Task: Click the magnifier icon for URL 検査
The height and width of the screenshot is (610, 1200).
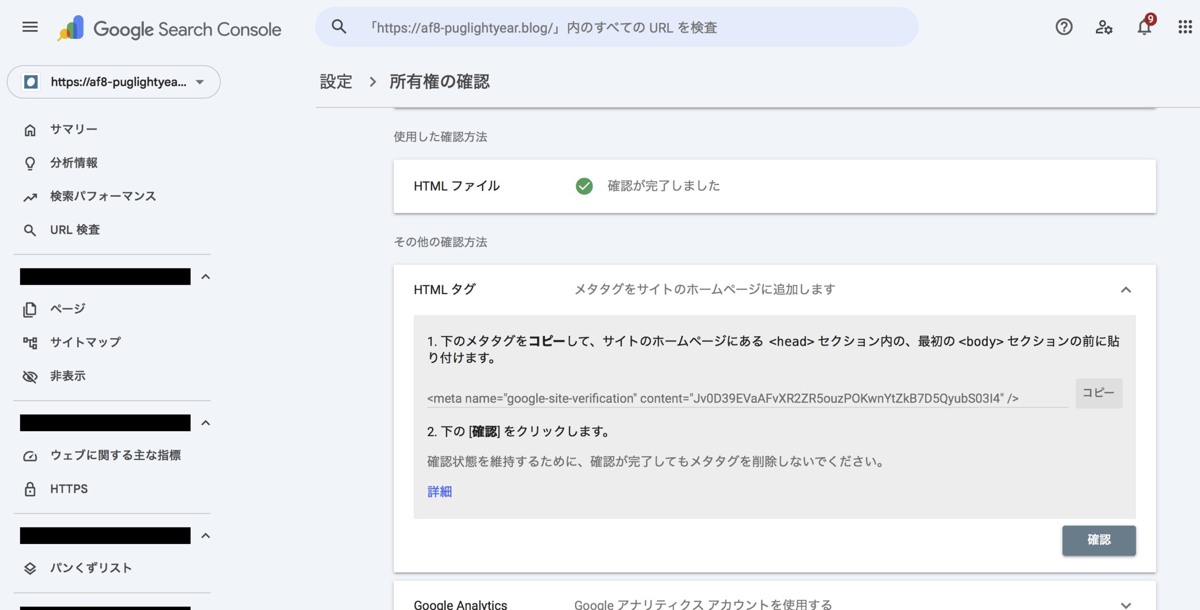Action: [x=30, y=231]
